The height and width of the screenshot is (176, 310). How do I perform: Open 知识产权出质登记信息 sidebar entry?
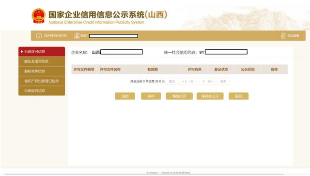pyautogui.click(x=42, y=81)
